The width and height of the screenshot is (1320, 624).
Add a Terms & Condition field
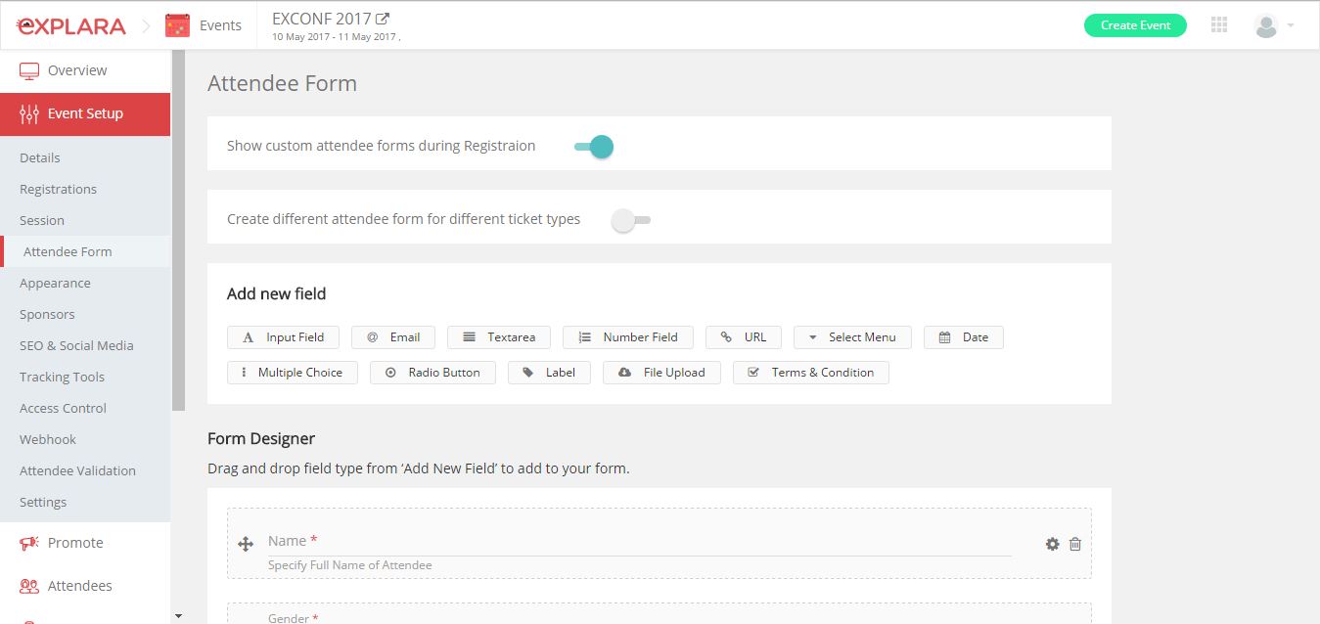pos(811,373)
